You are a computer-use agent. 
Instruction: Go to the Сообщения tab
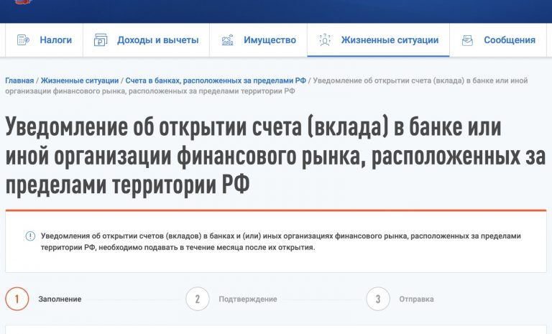click(x=498, y=40)
